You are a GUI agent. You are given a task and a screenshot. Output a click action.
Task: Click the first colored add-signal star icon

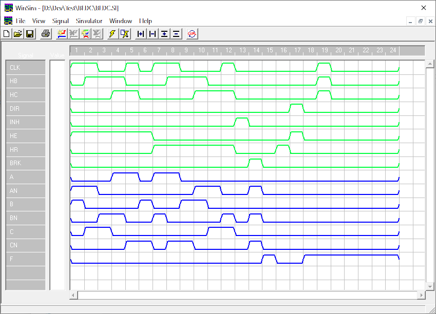pos(62,34)
